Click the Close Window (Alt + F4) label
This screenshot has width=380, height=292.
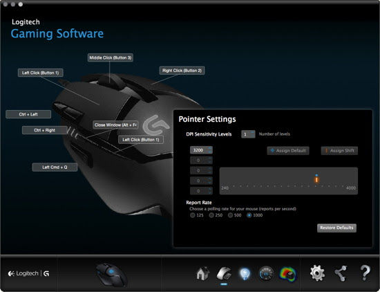tap(115, 125)
